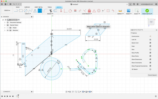
Task: Click the Save icon
Action: tap(10, 4)
